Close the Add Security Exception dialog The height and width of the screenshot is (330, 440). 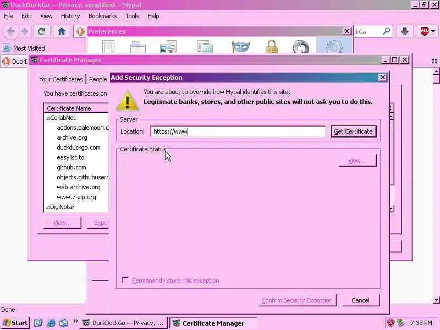(x=382, y=78)
